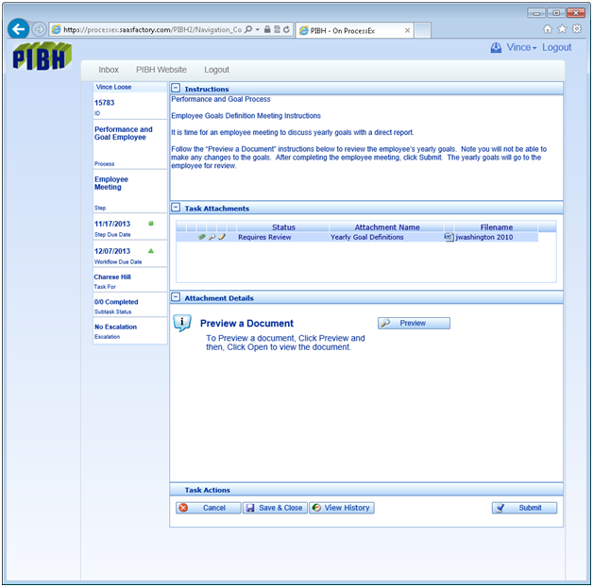Refresh the page with the reload icon
This screenshot has height=587, width=593.
pyautogui.click(x=286, y=29)
